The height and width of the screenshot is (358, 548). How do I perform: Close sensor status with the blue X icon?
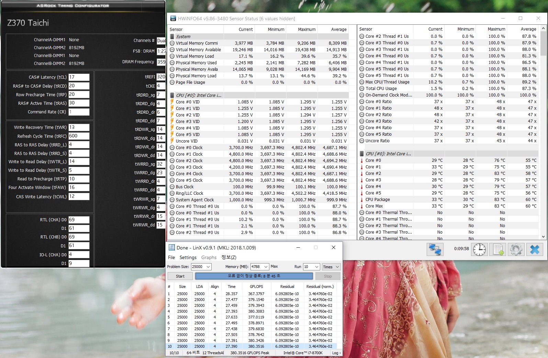pos(535,249)
